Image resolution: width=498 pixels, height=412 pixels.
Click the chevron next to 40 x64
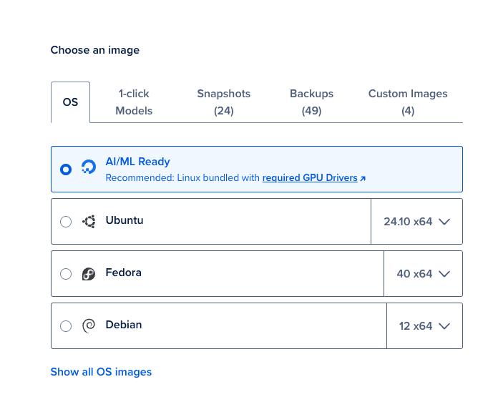point(444,274)
